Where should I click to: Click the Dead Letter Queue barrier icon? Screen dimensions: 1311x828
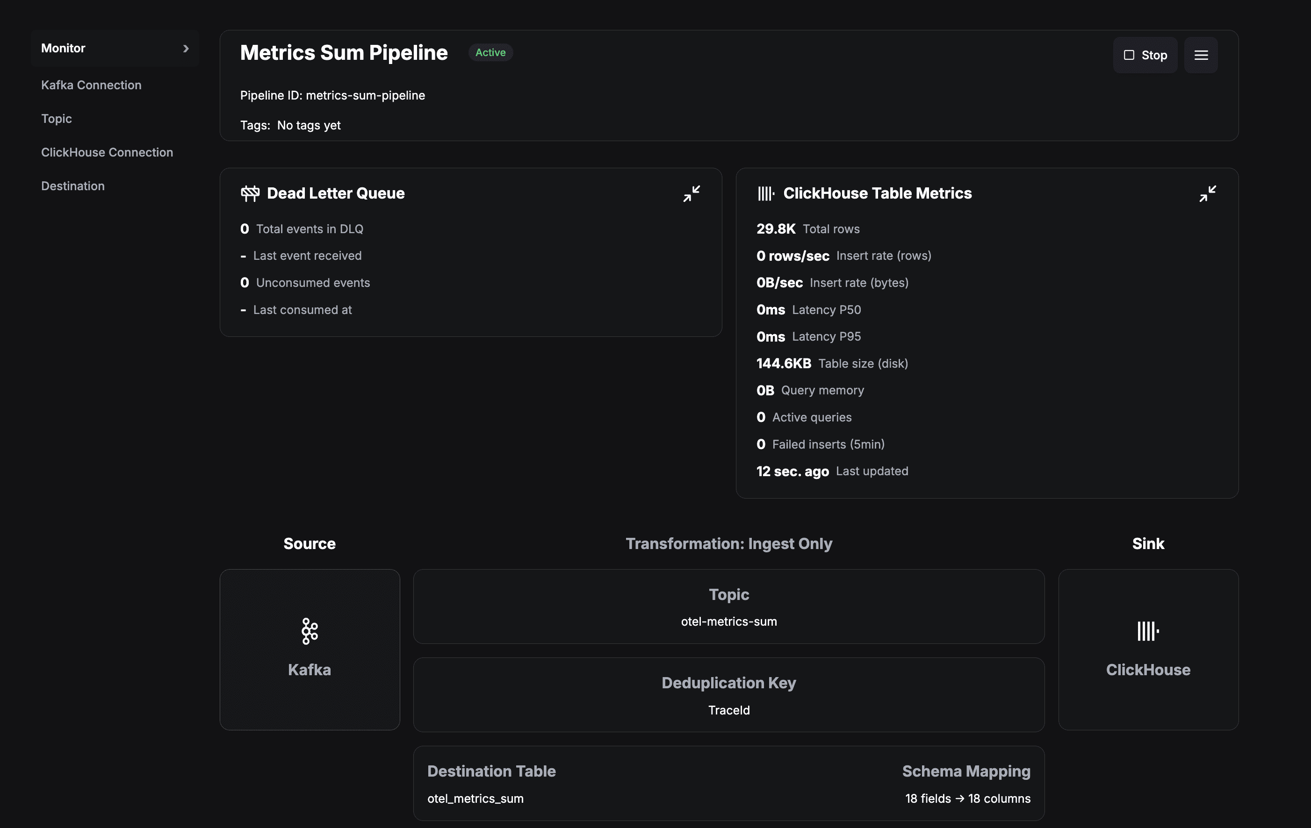click(x=250, y=193)
